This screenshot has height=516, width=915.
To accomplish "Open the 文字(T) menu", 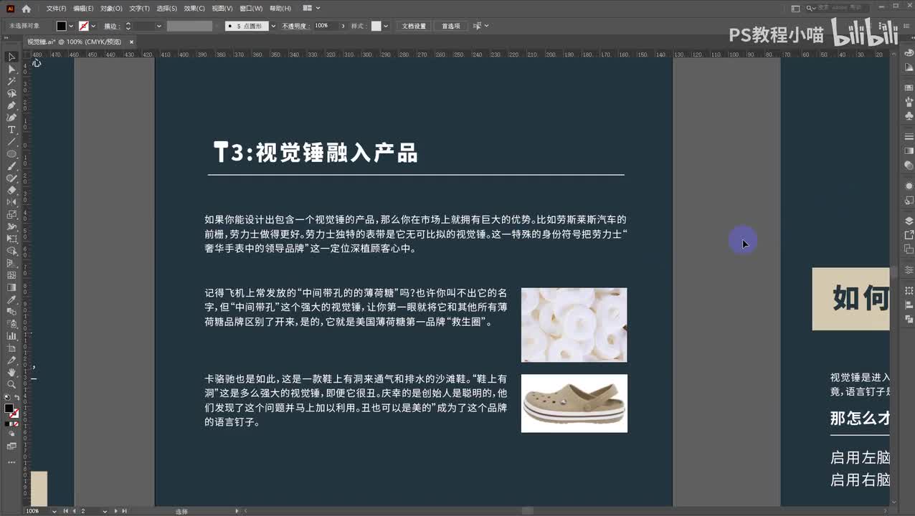I will click(x=139, y=9).
